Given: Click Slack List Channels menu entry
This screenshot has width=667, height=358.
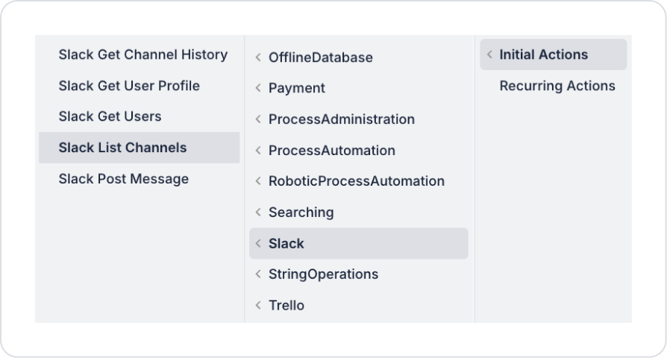Looking at the screenshot, I should pos(122,148).
